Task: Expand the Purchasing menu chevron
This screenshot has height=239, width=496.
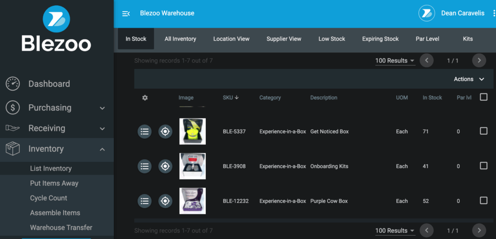Action: tap(102, 108)
